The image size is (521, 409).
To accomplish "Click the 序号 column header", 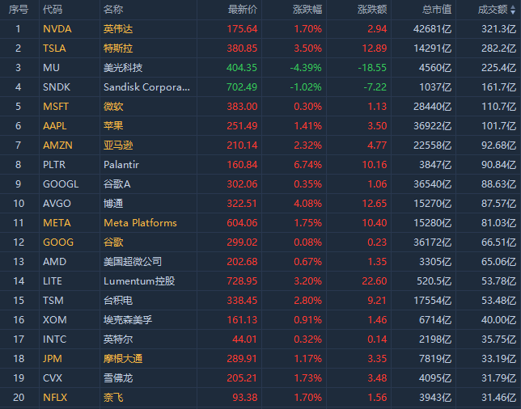I will [18, 9].
